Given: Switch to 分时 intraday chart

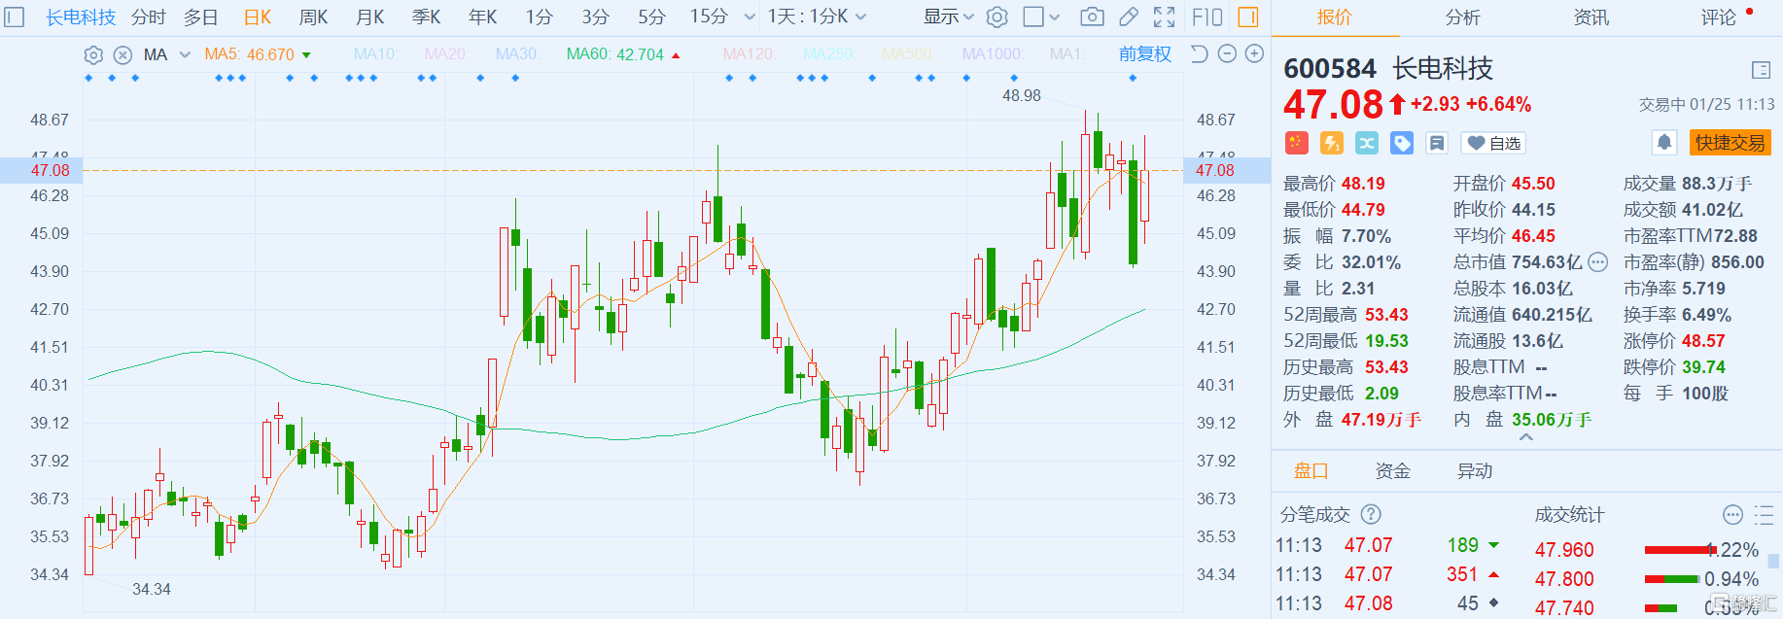Looking at the screenshot, I should click(x=149, y=17).
